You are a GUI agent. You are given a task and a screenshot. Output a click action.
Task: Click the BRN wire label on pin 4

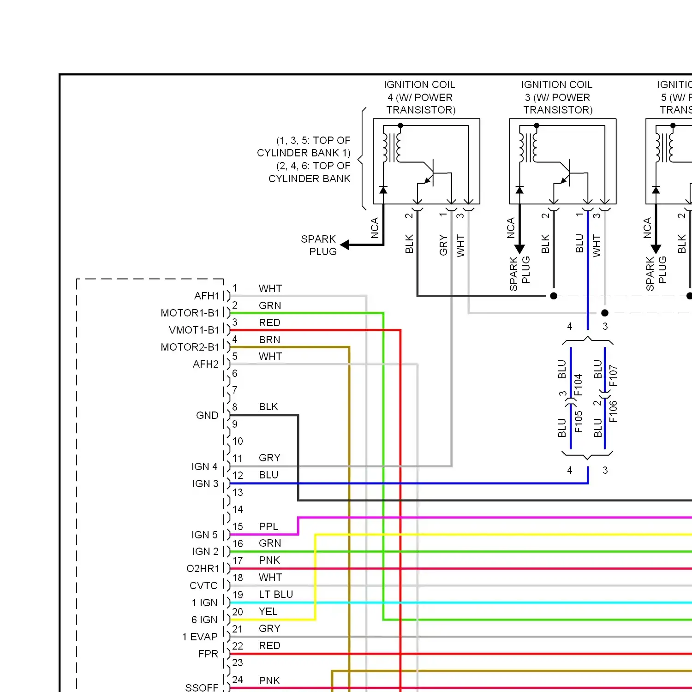[269, 340]
